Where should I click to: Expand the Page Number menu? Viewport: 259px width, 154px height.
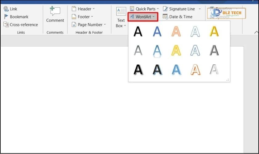click(x=89, y=25)
